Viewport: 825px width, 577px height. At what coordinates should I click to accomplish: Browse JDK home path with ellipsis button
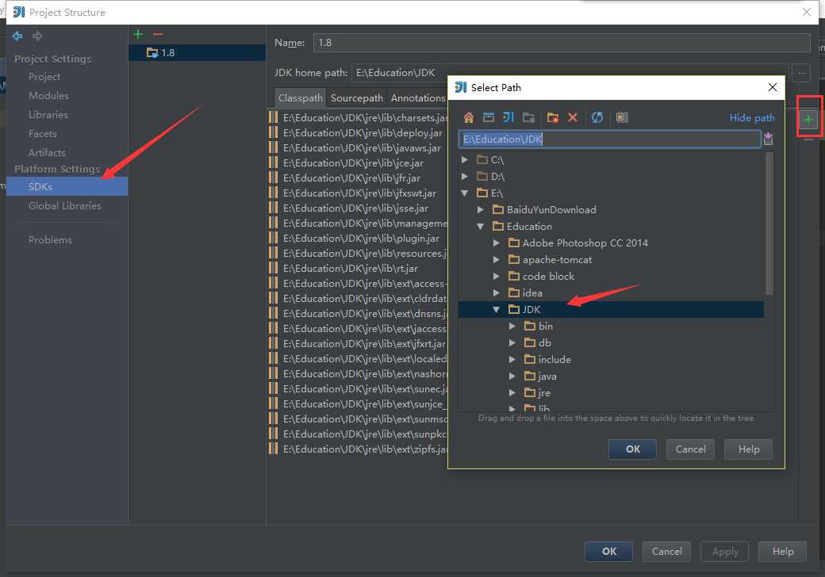point(800,73)
